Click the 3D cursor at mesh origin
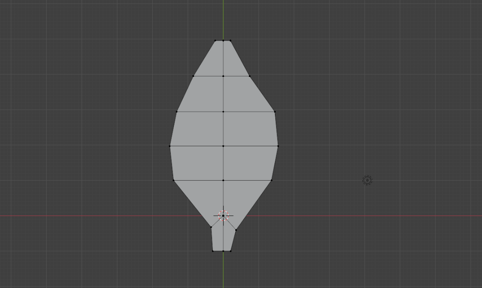The image size is (482, 288). (223, 216)
